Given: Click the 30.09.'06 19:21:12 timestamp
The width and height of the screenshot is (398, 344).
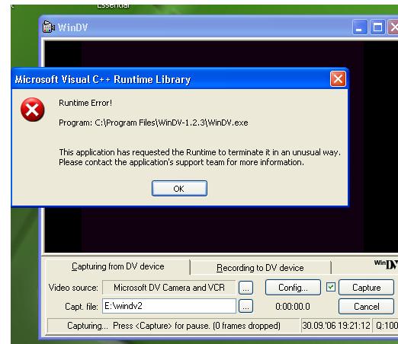Looking at the screenshot, I should pos(336,325).
